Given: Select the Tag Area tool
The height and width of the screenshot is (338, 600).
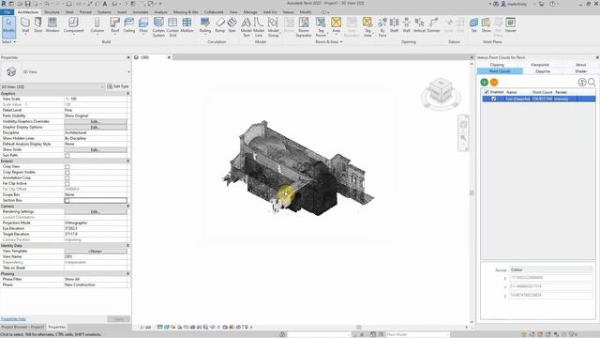Looking at the screenshot, I should [x=367, y=27].
